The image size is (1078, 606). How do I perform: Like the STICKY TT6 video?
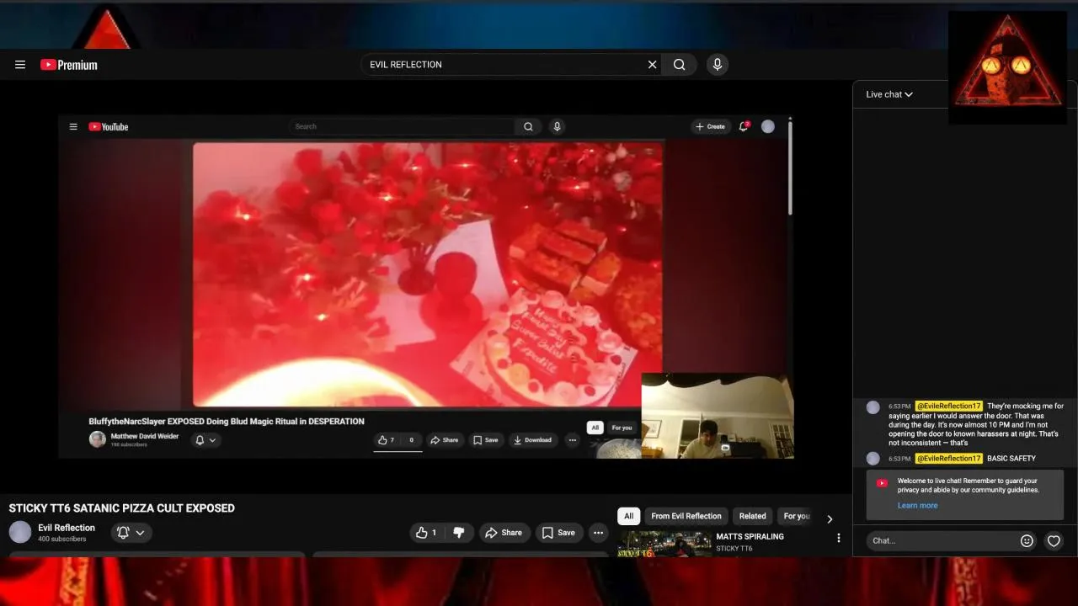click(428, 533)
